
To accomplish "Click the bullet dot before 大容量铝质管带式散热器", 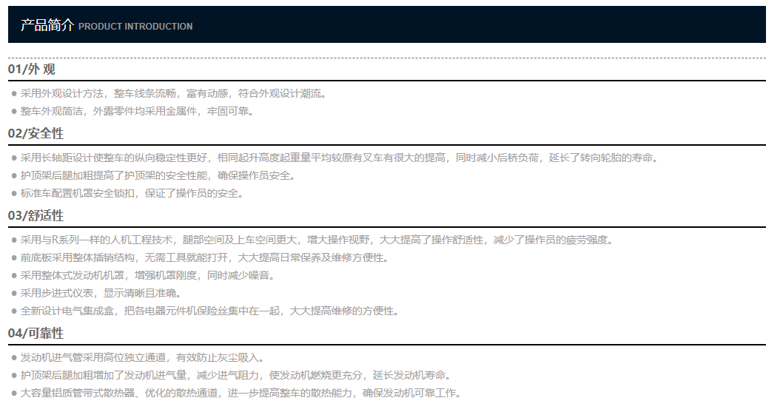I will (x=14, y=394).
